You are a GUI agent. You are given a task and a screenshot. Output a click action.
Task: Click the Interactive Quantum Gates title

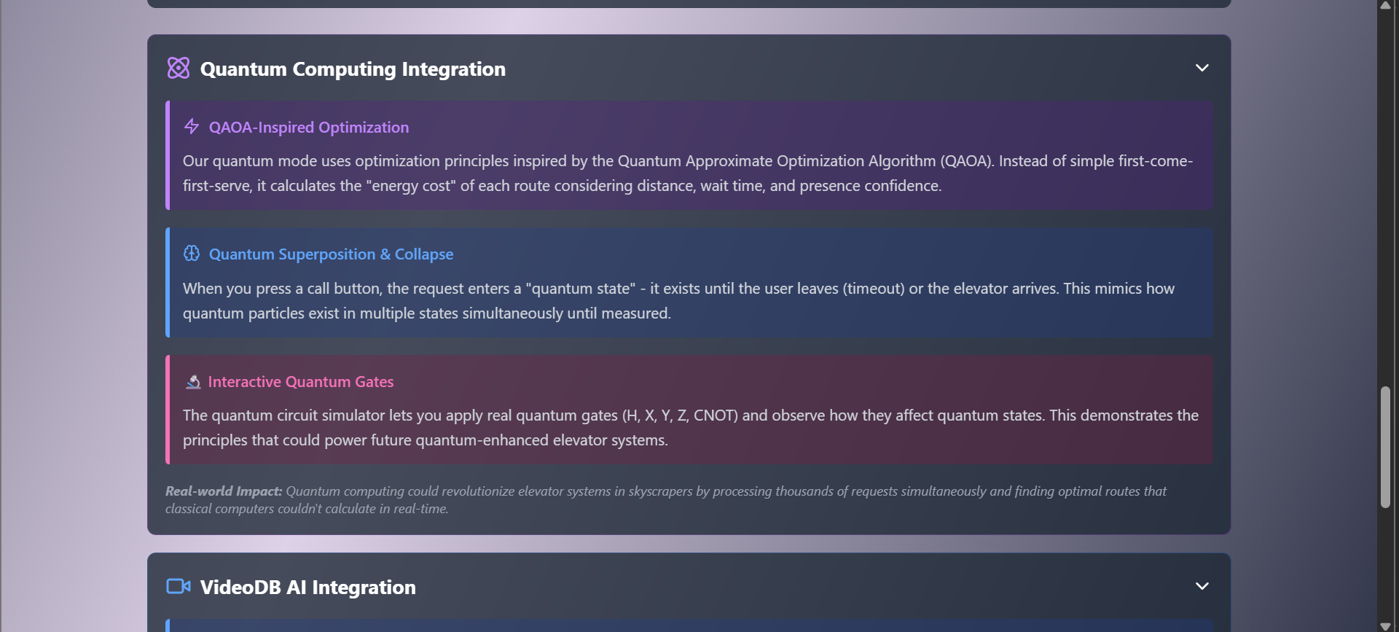(x=301, y=381)
